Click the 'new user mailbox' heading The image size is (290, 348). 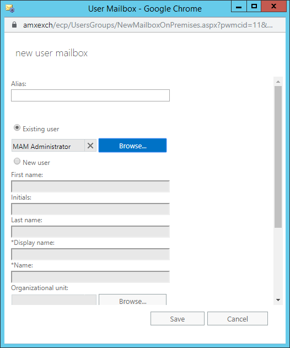click(x=51, y=53)
